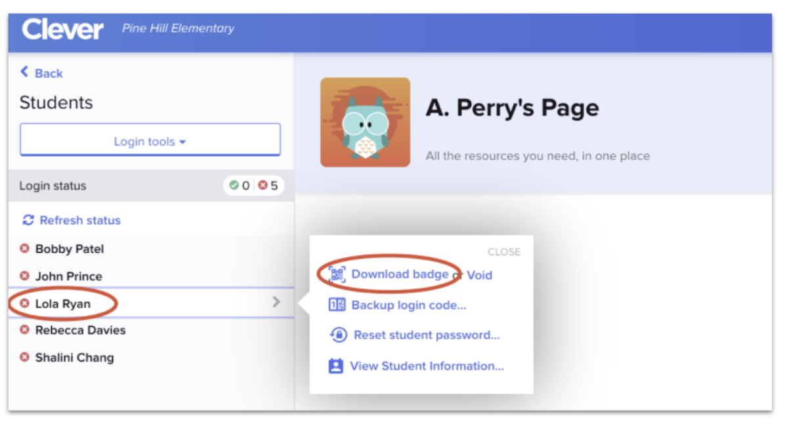
Task: Click the View Student Information badge icon
Action: (336, 365)
